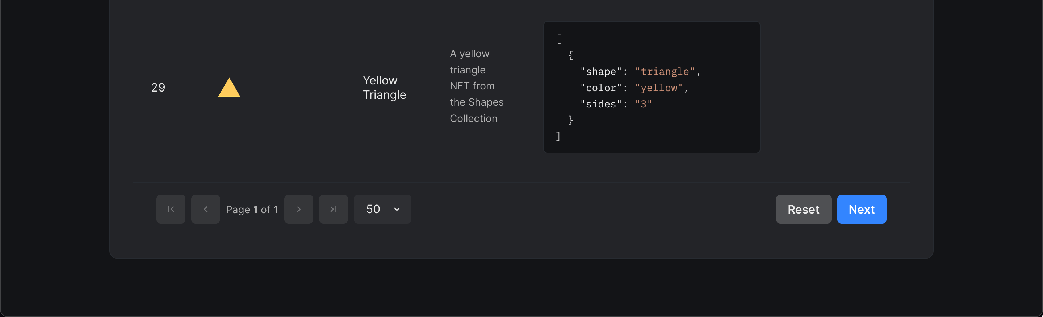Click the Page 1 of 1 indicator
The height and width of the screenshot is (317, 1043).
pos(252,210)
